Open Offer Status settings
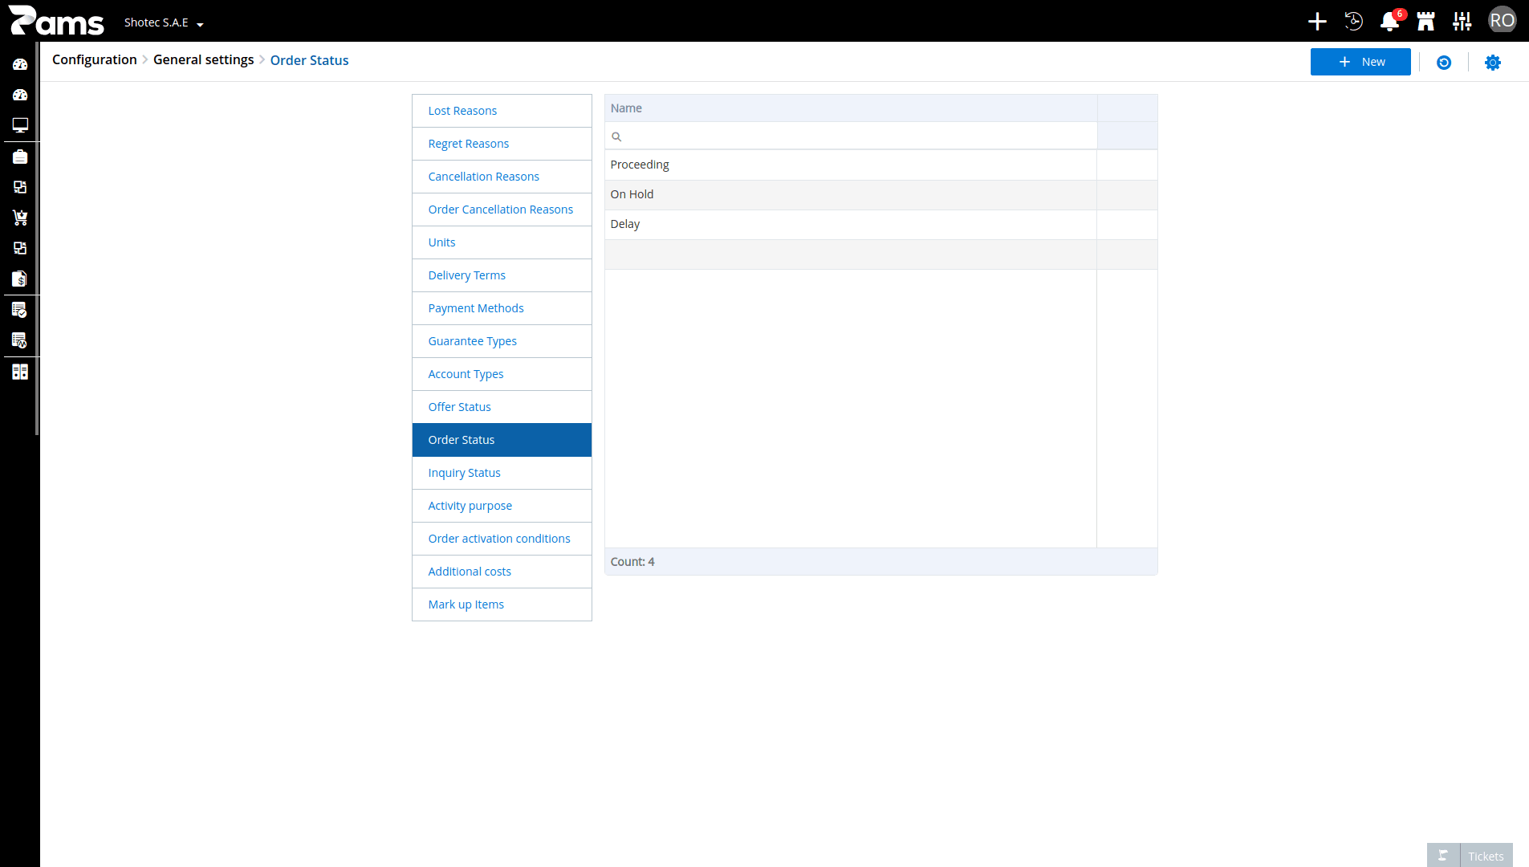The height and width of the screenshot is (867, 1529). pyautogui.click(x=502, y=407)
